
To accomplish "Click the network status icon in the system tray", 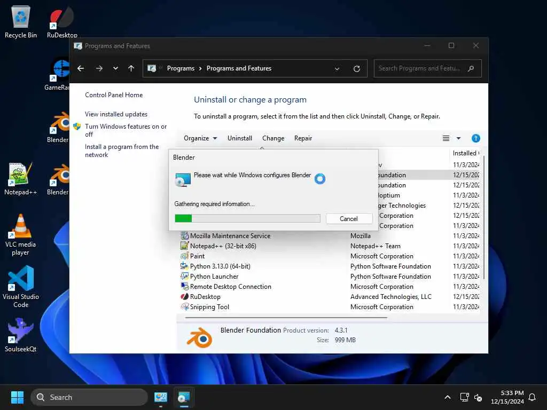I will (x=464, y=397).
